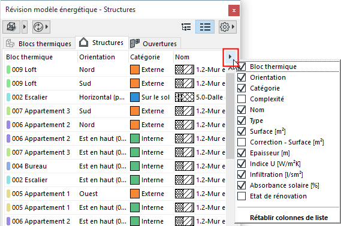Sort by Orientation column header
The width and height of the screenshot is (341, 226).
pyautogui.click(x=103, y=57)
